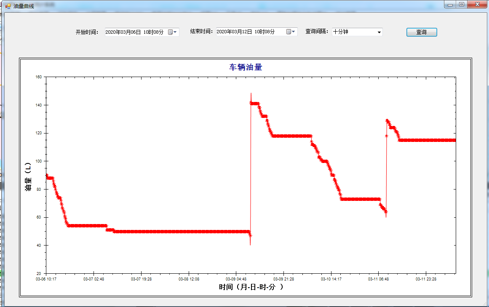Viewport: 489px width, 307px height.
Task: Click the 查询 button
Action: pos(421,32)
